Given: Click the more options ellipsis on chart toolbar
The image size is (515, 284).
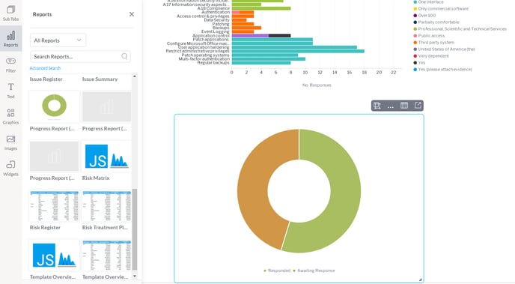Looking at the screenshot, I should click(x=390, y=106).
